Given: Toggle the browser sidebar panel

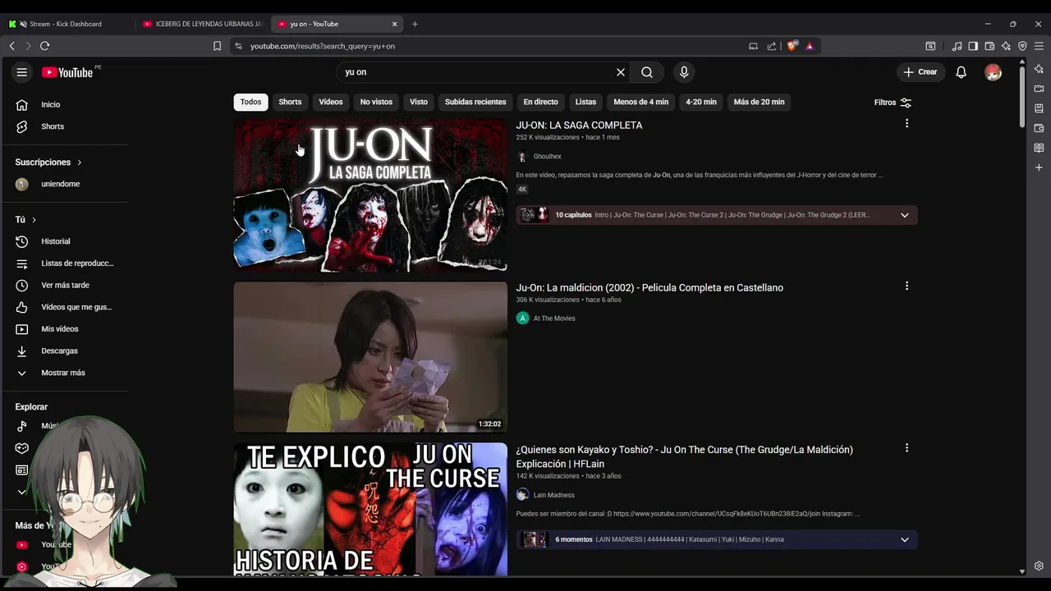Looking at the screenshot, I should coord(973,46).
